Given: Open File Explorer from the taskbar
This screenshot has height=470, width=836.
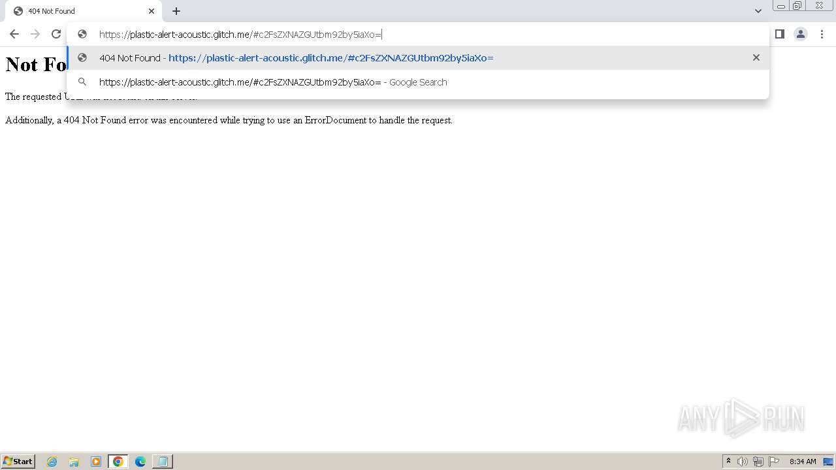Looking at the screenshot, I should 74,462.
